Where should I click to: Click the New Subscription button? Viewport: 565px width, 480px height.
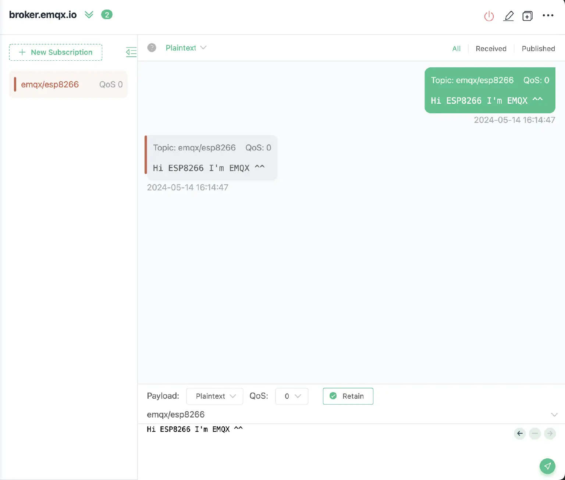pyautogui.click(x=56, y=52)
